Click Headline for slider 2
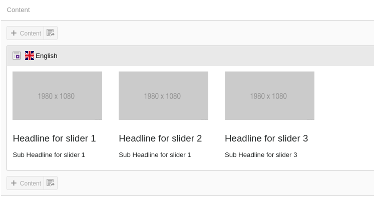Viewport: 374px width, 202px height. click(160, 138)
